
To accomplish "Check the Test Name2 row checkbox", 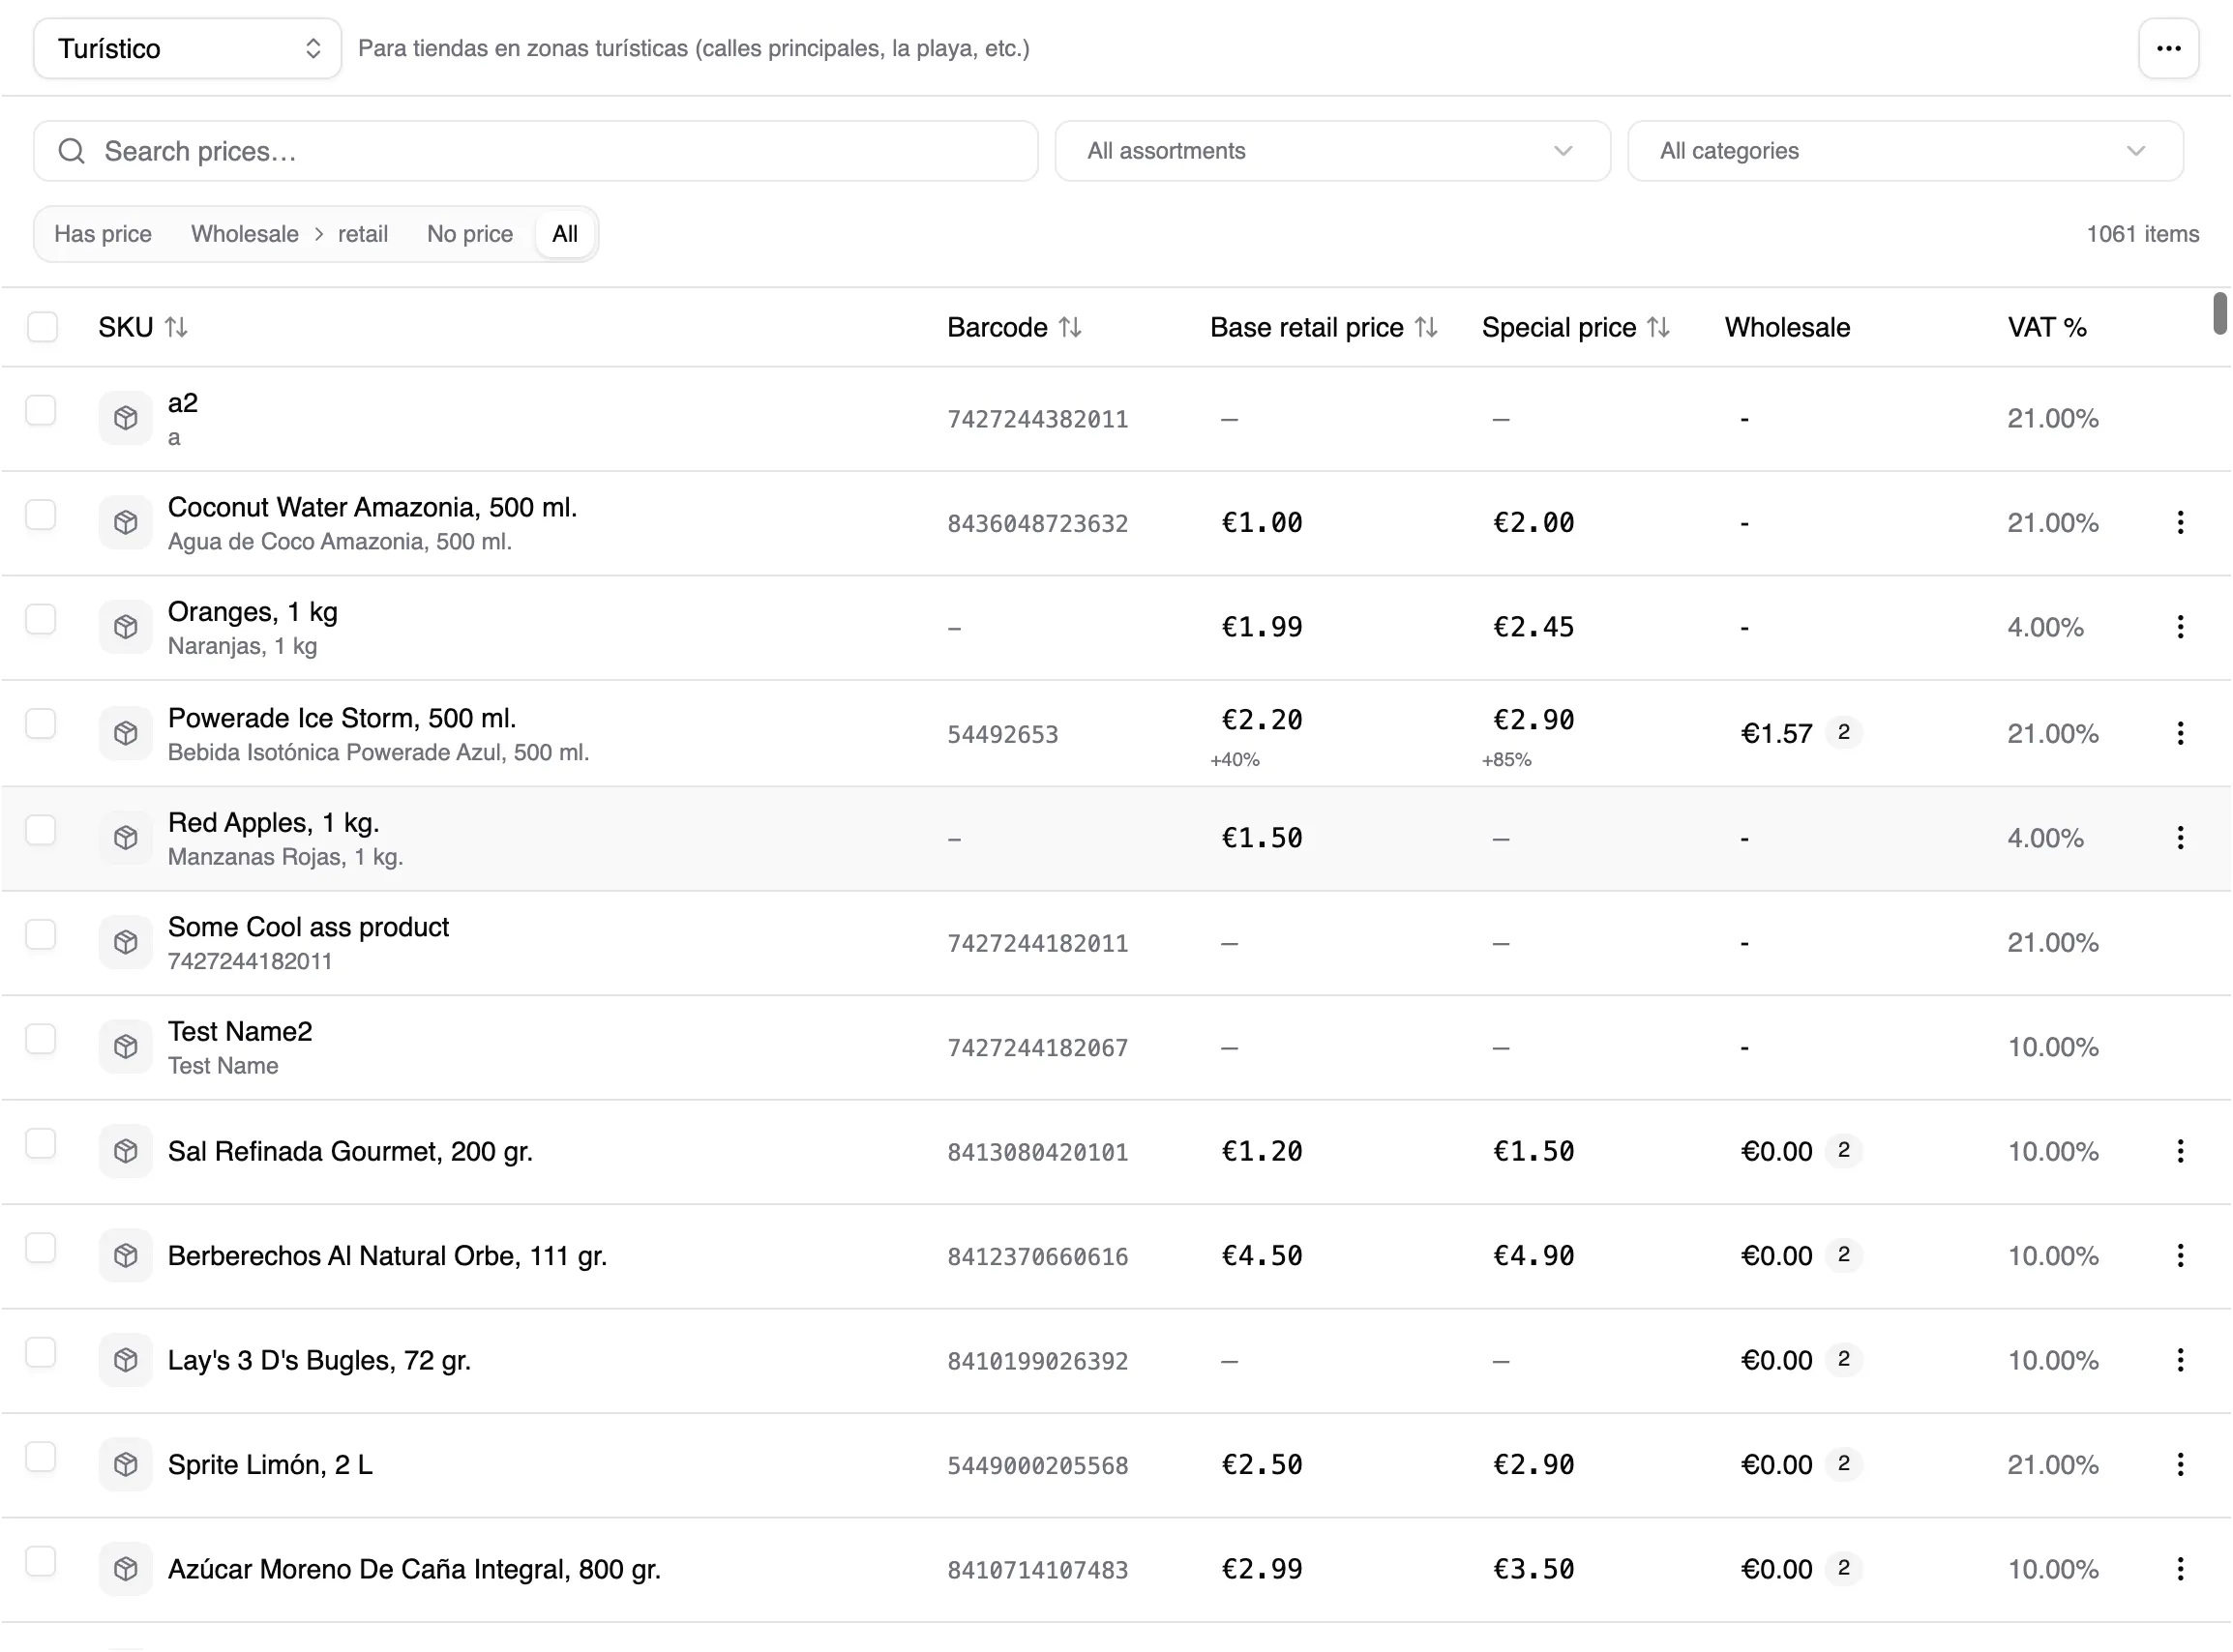I will [41, 1038].
